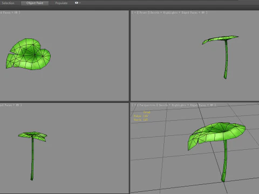Open the Populate ribbon tab

point(62,3)
